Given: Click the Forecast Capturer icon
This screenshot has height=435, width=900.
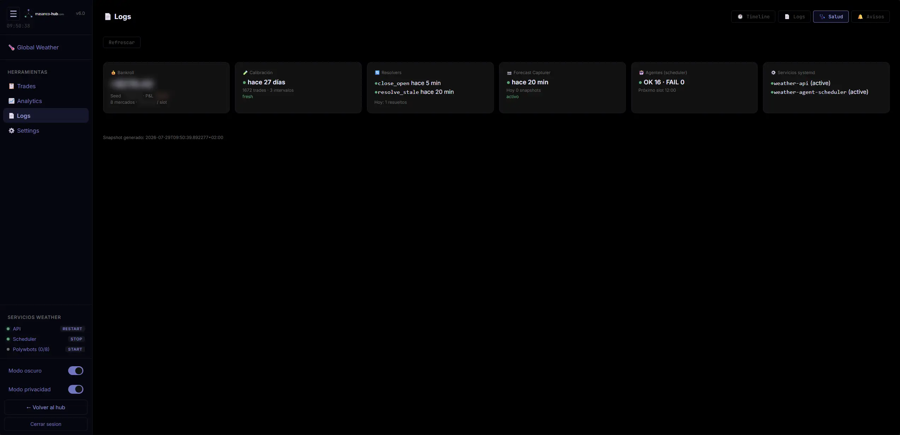Looking at the screenshot, I should coord(509,73).
